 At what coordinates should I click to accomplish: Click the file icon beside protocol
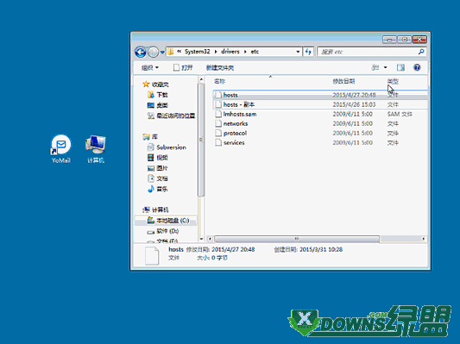218,133
